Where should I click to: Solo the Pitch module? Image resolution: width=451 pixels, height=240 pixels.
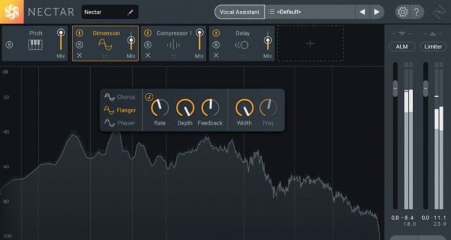coord(9,45)
